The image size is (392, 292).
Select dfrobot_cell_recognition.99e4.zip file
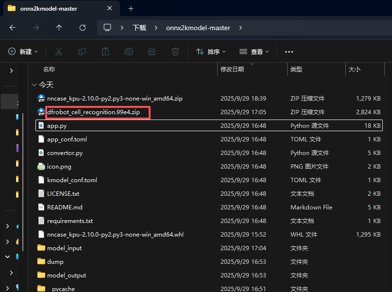[93, 112]
